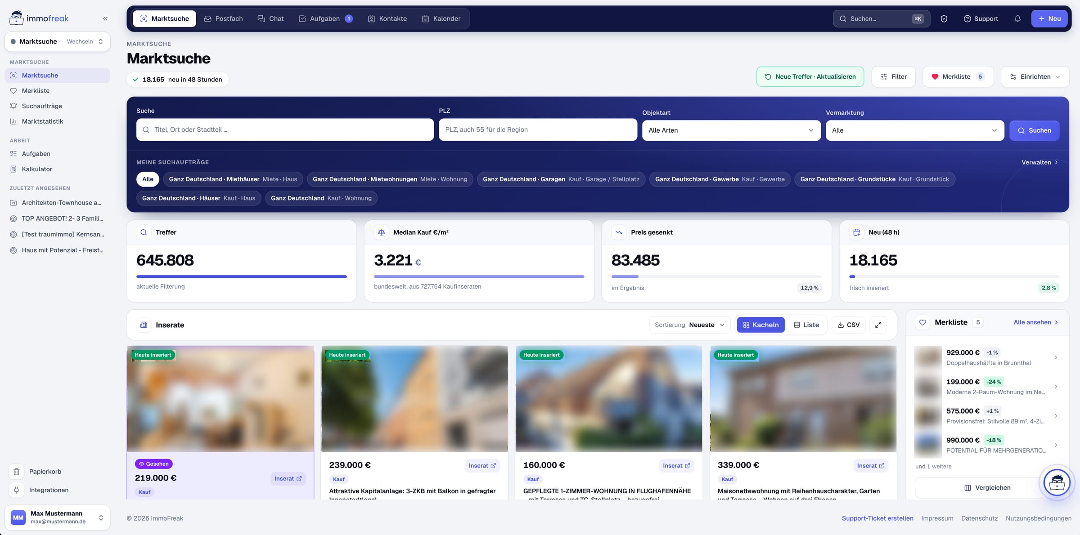Open the shield icon in top bar
The image size is (1080, 535).
pyautogui.click(x=944, y=18)
